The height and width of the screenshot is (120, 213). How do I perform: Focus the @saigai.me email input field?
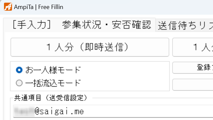click(113, 111)
